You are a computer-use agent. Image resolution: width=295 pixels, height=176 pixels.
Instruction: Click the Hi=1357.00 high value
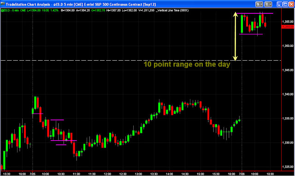(x=113, y=11)
